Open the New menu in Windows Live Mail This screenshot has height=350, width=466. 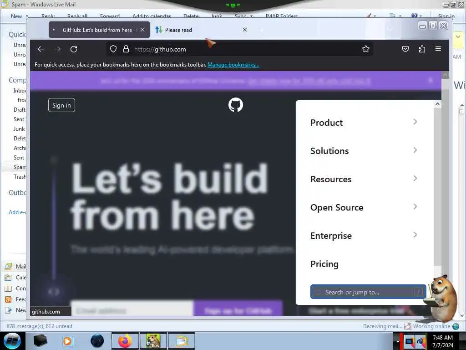pos(19,16)
